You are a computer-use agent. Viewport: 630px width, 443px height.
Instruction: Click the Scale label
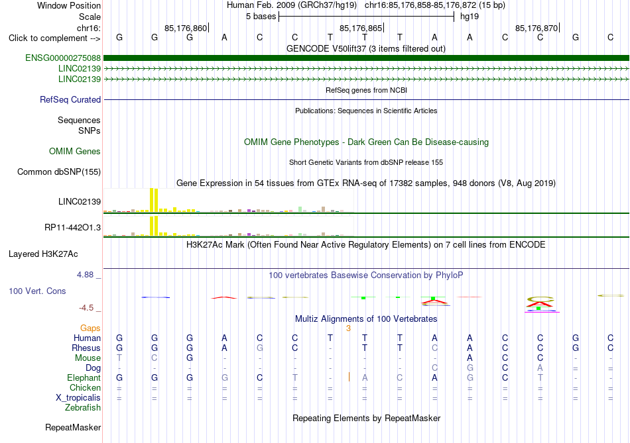coord(90,17)
